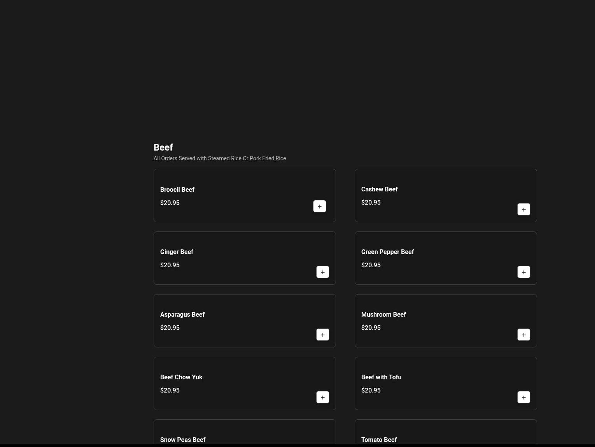The width and height of the screenshot is (595, 447).
Task: Select the Green Pepper Beef title
Action: tap(387, 252)
